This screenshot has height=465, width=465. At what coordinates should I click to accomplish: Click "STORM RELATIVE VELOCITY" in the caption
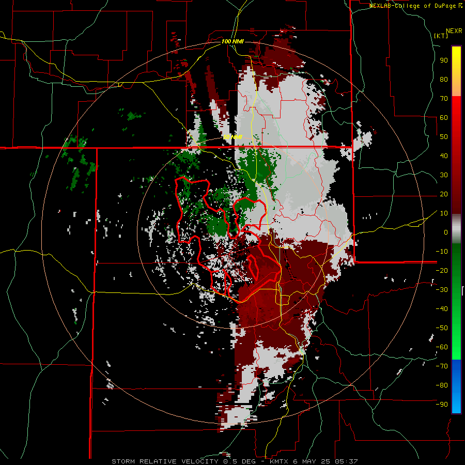165,461
